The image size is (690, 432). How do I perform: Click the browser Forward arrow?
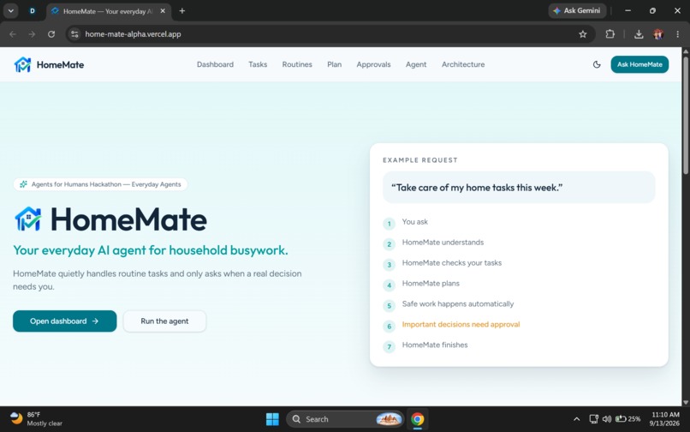(32, 34)
